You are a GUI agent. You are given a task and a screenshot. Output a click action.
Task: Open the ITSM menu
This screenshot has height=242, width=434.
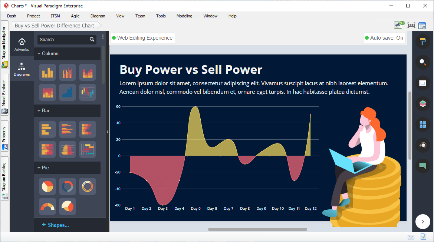[55, 16]
